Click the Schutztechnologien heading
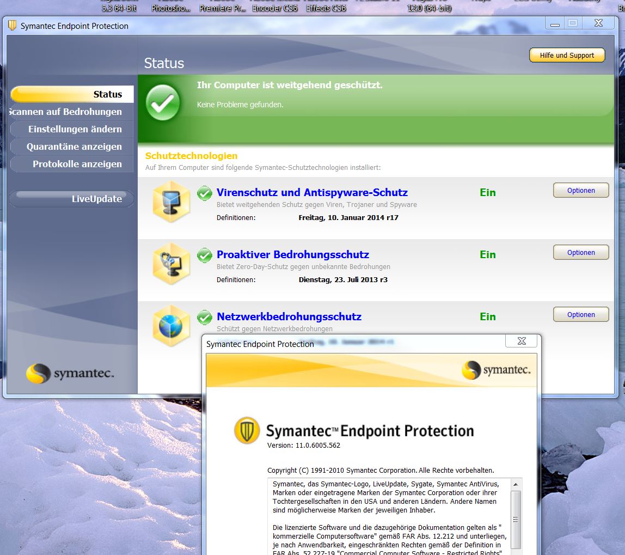The image size is (625, 555). [x=191, y=156]
